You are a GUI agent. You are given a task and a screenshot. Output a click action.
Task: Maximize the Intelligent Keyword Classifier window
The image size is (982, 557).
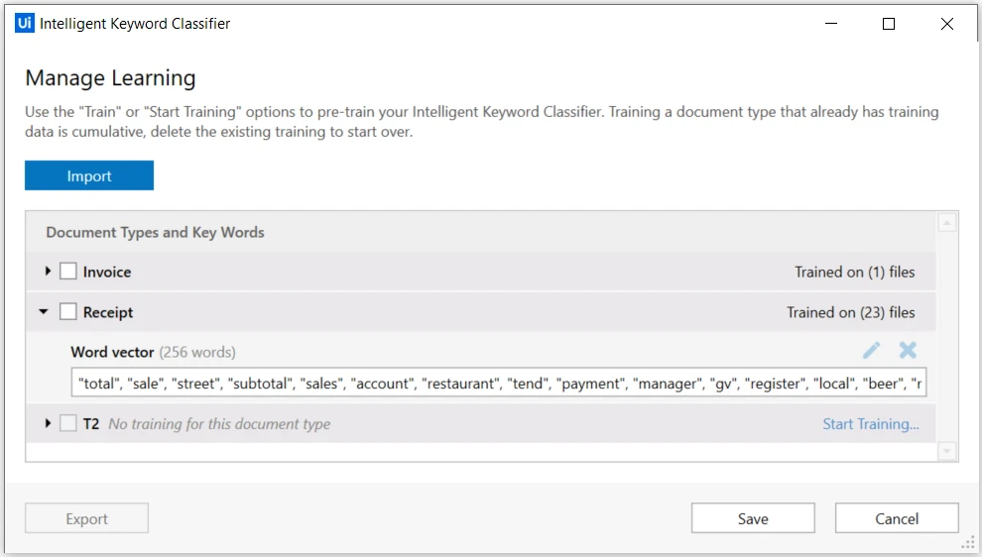[x=888, y=24]
